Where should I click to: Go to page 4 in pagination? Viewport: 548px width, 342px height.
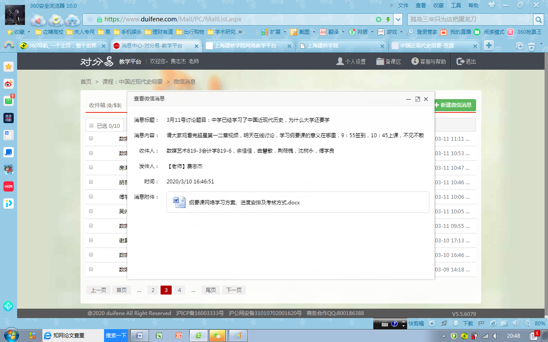point(179,290)
